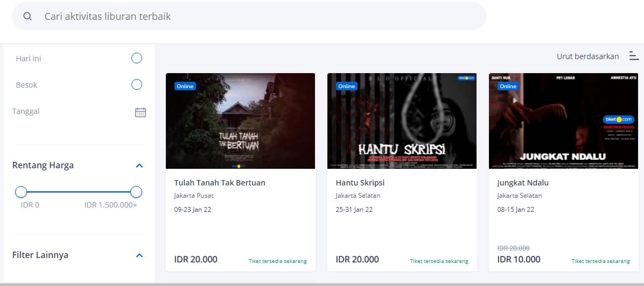
Task: Click the price range slider track
Action: pos(79,191)
